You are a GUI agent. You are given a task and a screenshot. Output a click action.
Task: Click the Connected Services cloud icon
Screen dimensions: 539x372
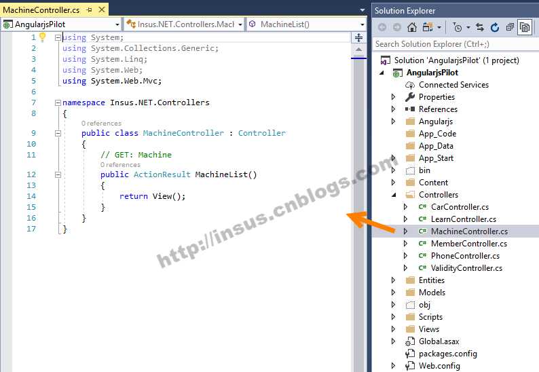[x=410, y=85]
